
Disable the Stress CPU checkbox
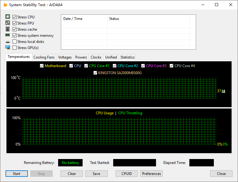click(15, 17)
